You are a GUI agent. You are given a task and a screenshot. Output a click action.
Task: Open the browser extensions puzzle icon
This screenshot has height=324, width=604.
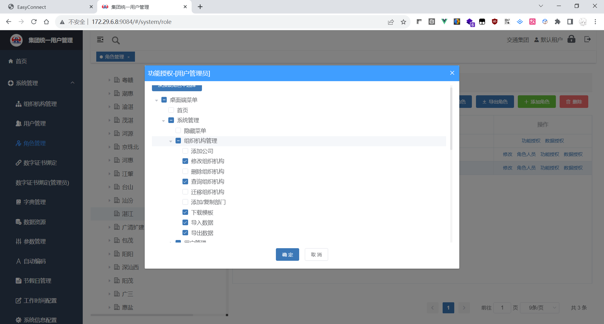[x=557, y=22]
